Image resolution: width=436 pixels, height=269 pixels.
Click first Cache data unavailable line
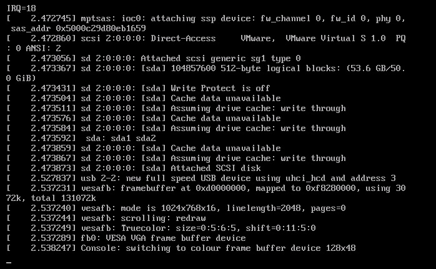coord(144,99)
